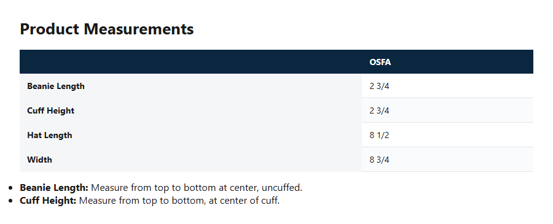Select the Beanie Length value 2 3/4
553x224 pixels.
coord(379,86)
